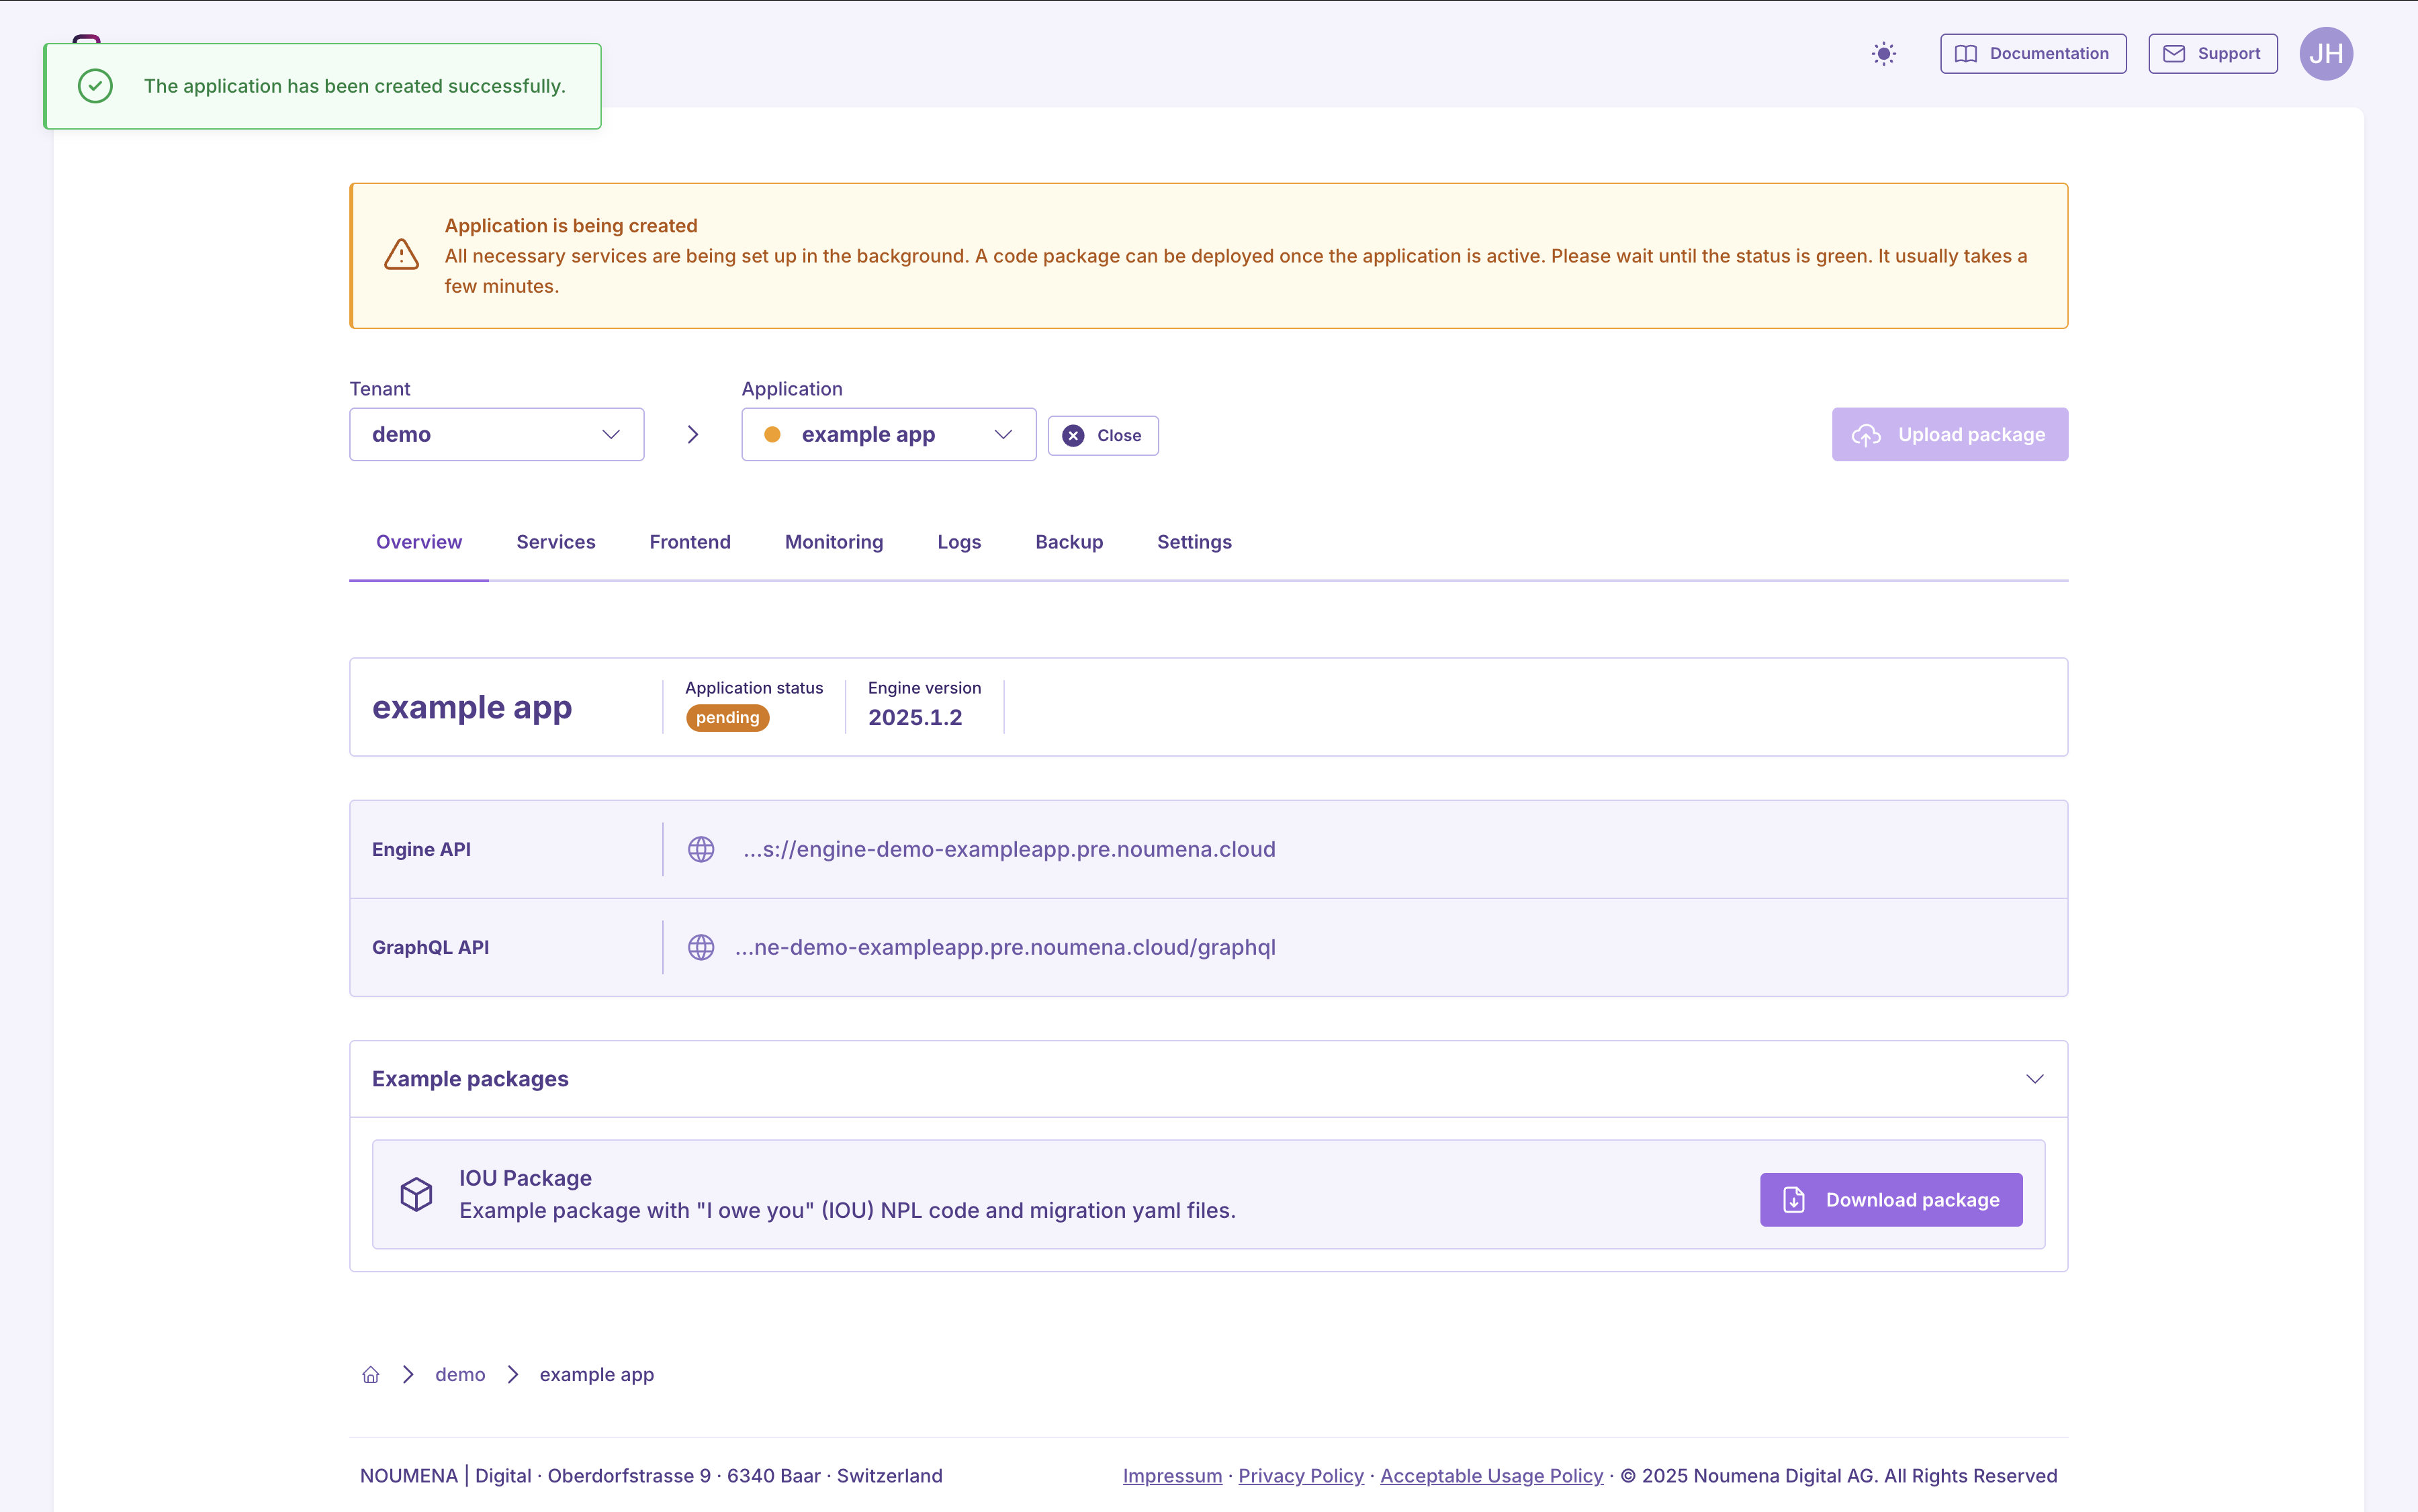
Task: Open the Application example app dropdown
Action: point(887,434)
